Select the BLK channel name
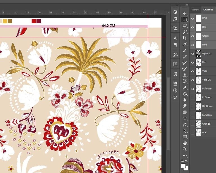216x173 pixels. coord(204,132)
